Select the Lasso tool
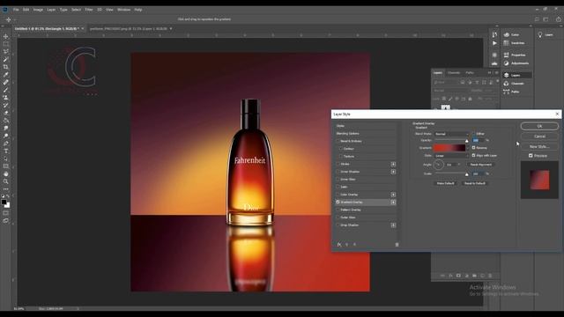This screenshot has height=317, width=564. tap(6, 51)
